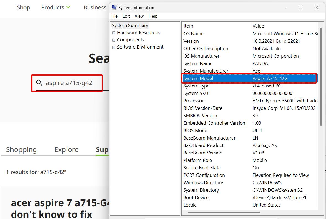This screenshot has height=219, width=326.
Task: Open the Products dropdown chevron
Action: coord(68,7)
